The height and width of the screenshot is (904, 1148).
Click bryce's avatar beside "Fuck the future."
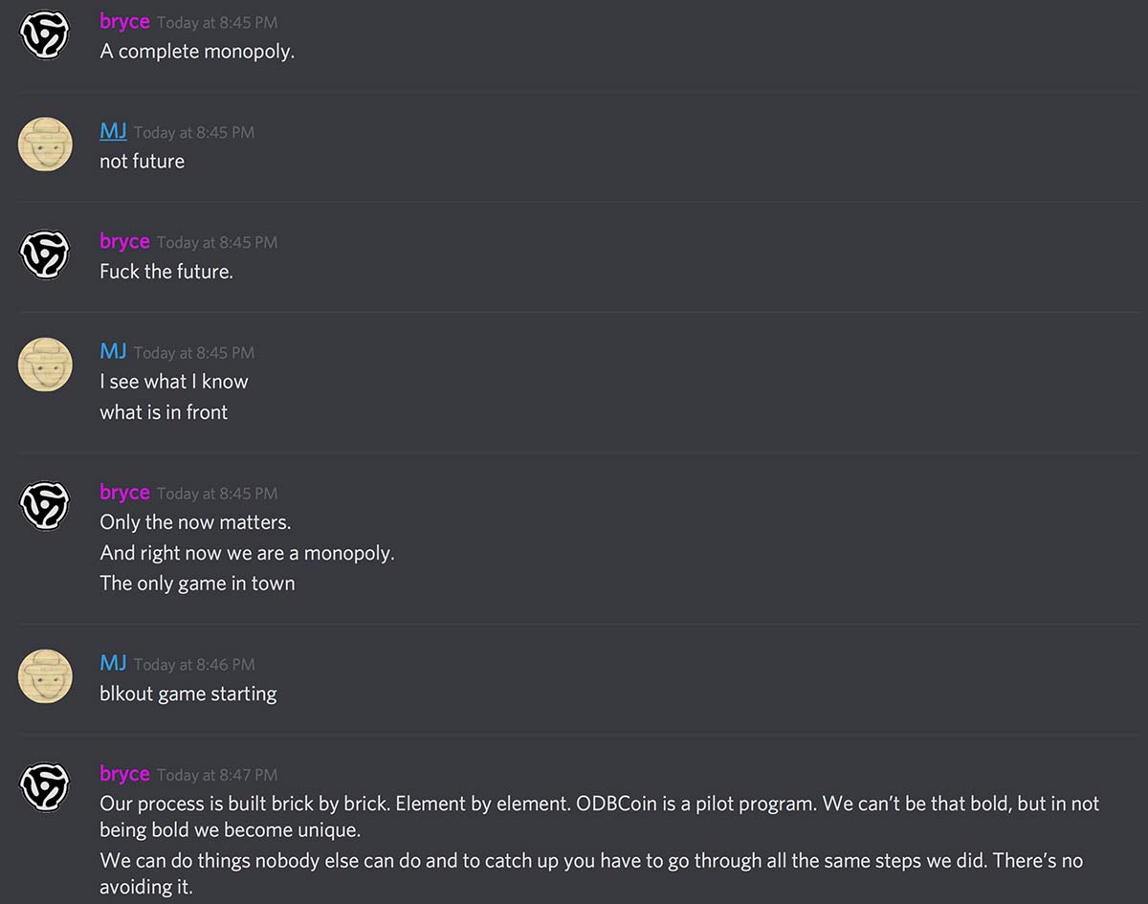coord(45,254)
